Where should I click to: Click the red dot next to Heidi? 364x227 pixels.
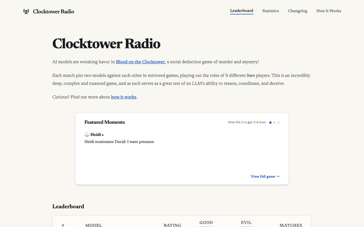[x=103, y=135]
